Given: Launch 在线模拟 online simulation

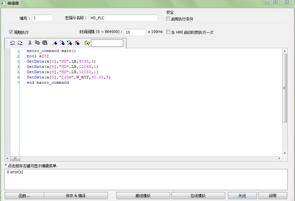Looking at the screenshot, I should coord(198,196).
